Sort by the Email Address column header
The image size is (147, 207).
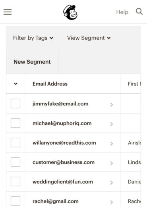pos(50,84)
